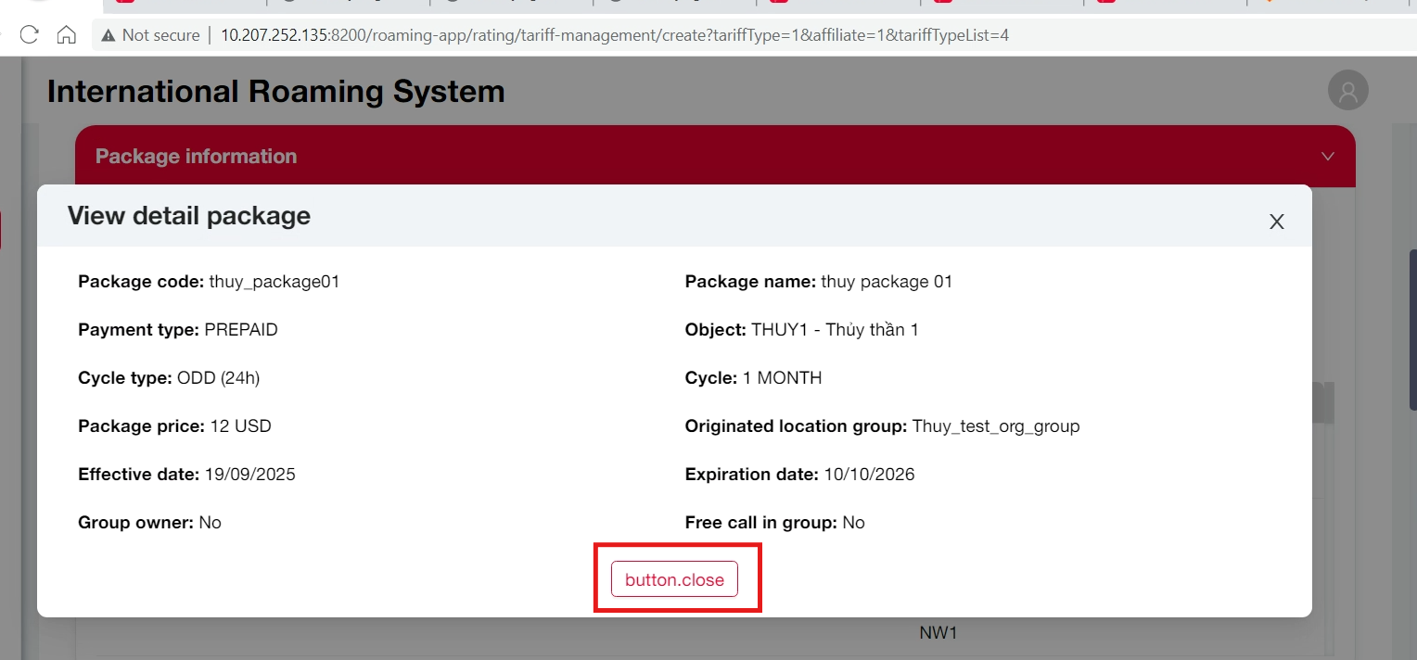The width and height of the screenshot is (1417, 660).
Task: Reload the page with the browser refresh icon
Action: tap(29, 35)
